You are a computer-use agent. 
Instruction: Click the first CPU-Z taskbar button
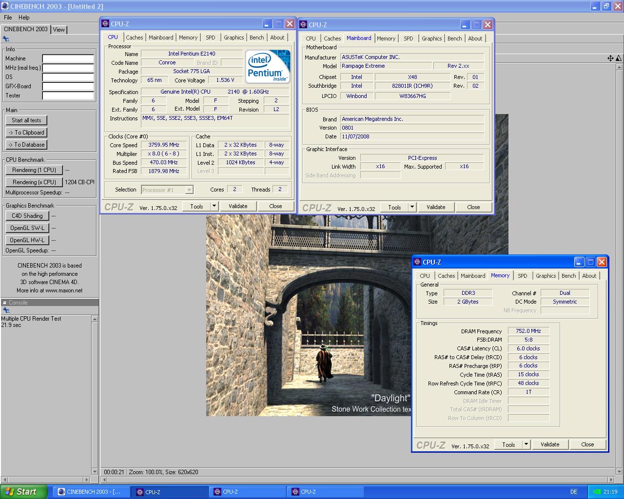[x=169, y=492]
